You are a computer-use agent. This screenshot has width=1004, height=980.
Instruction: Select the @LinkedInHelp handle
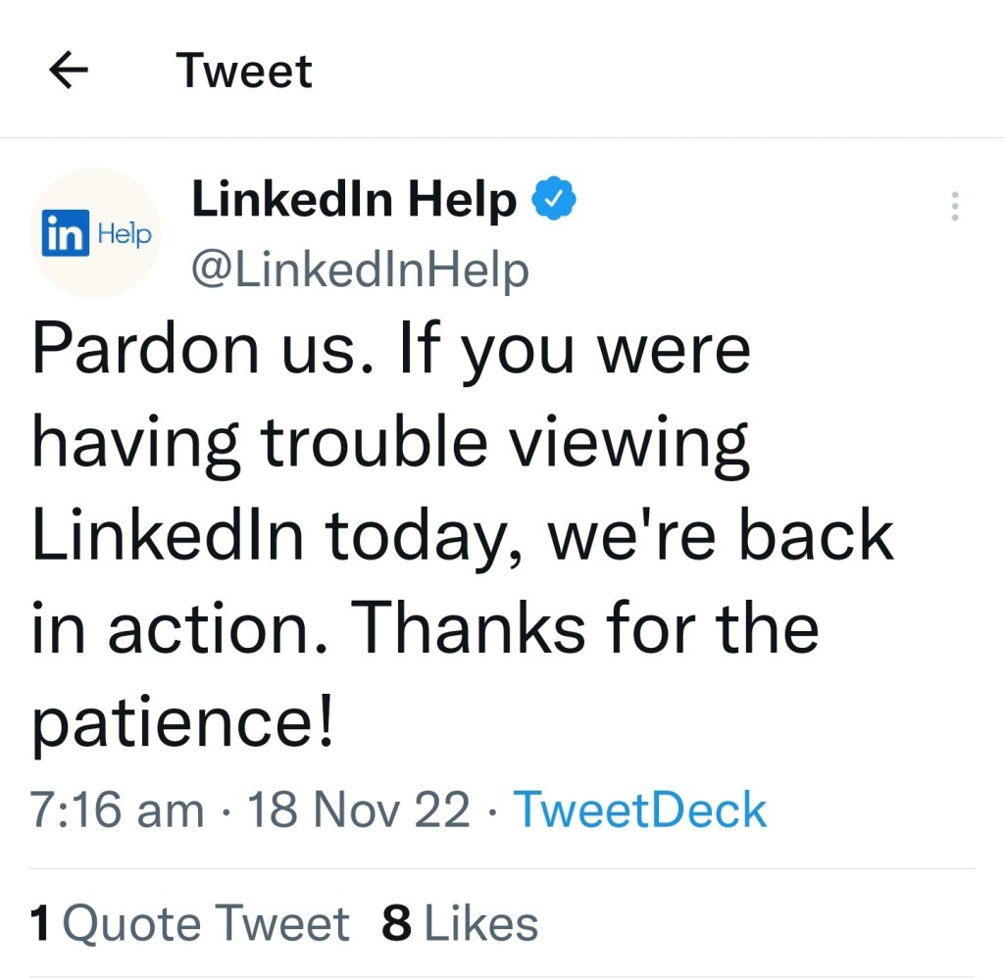(x=359, y=269)
